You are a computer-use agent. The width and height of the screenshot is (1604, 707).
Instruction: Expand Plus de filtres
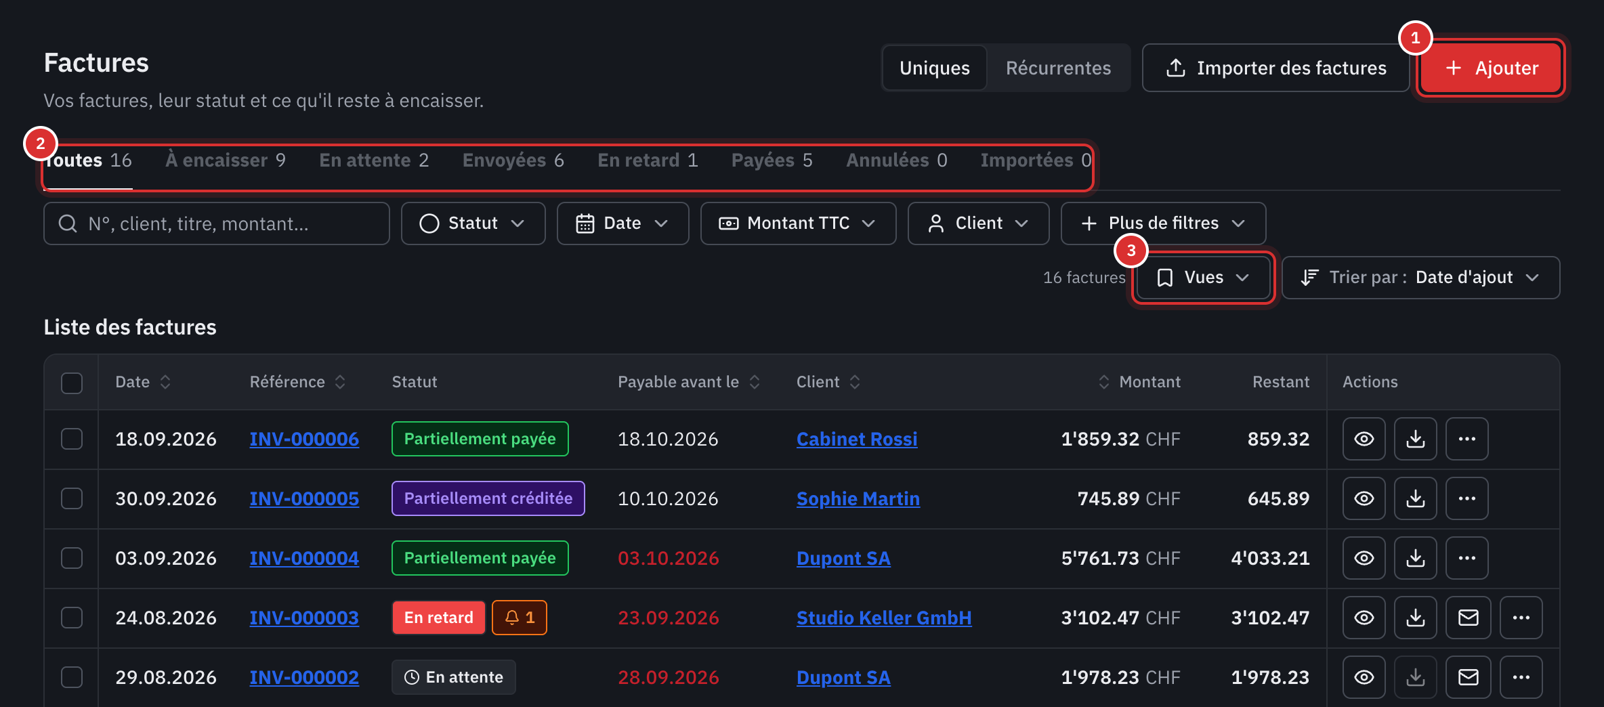click(x=1163, y=223)
